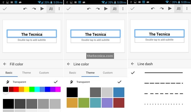Redo the action in Fill color screen

coord(34,9)
